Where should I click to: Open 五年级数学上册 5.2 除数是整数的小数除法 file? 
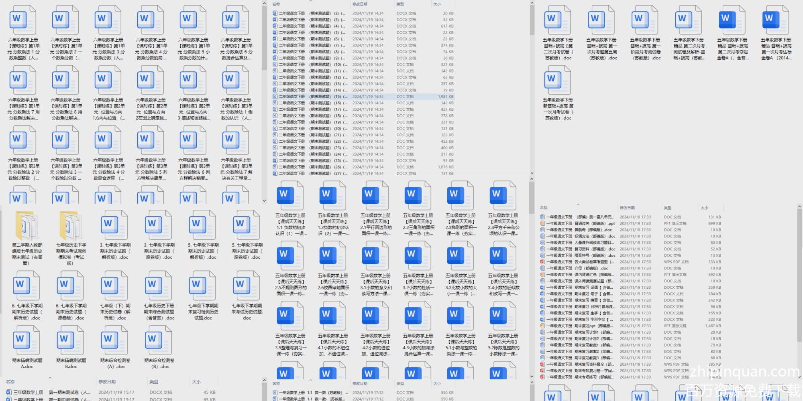tap(503, 316)
